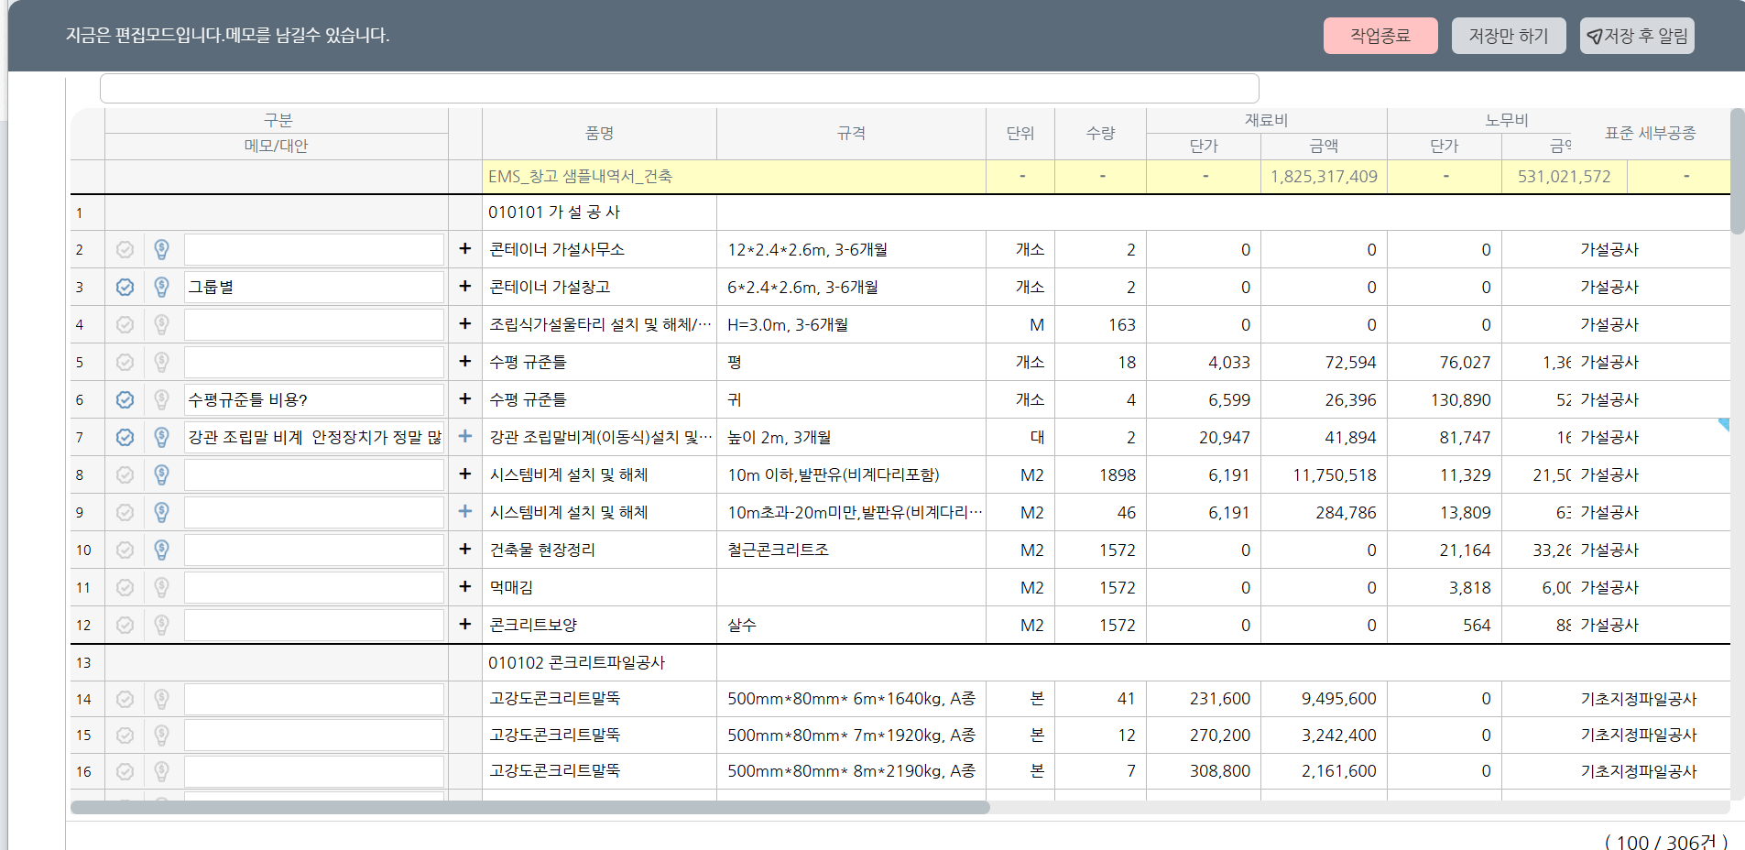
Task: Click the 저장만 하기 button
Action: click(x=1509, y=36)
